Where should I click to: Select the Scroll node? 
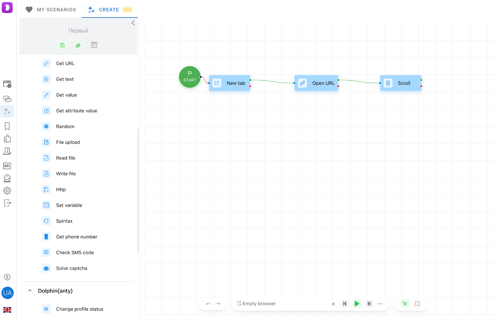[x=401, y=83]
